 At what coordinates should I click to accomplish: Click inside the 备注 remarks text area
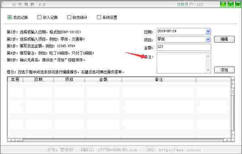(x=181, y=63)
